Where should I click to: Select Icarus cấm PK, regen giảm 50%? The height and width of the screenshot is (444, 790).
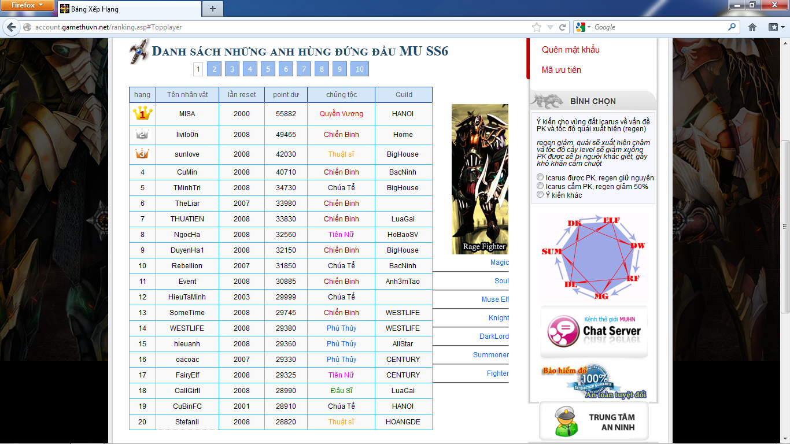[x=540, y=186]
